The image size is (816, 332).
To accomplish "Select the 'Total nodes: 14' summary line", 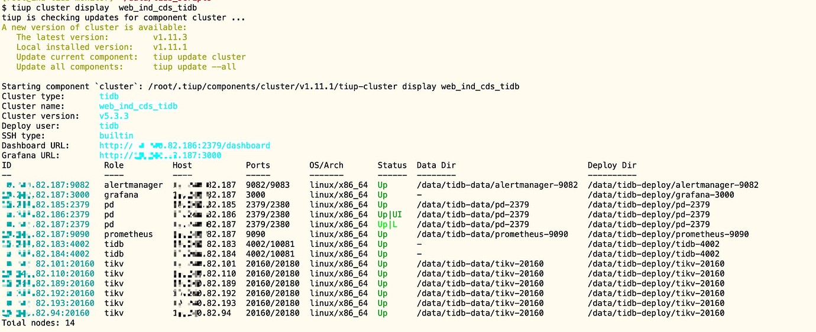I will tap(38, 323).
